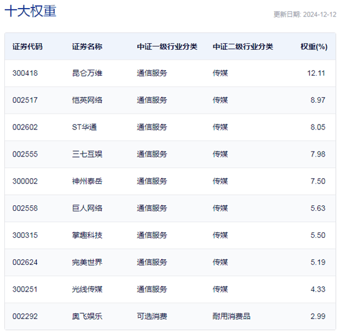Select stock code 300418
This screenshot has width=341, height=334.
[25, 73]
